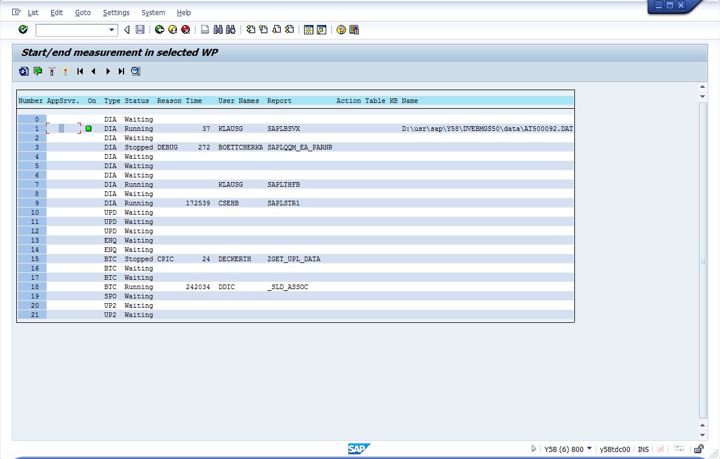Image resolution: width=720 pixels, height=459 pixels.
Task: Click the Generate Shortcut icon
Action: (x=322, y=30)
